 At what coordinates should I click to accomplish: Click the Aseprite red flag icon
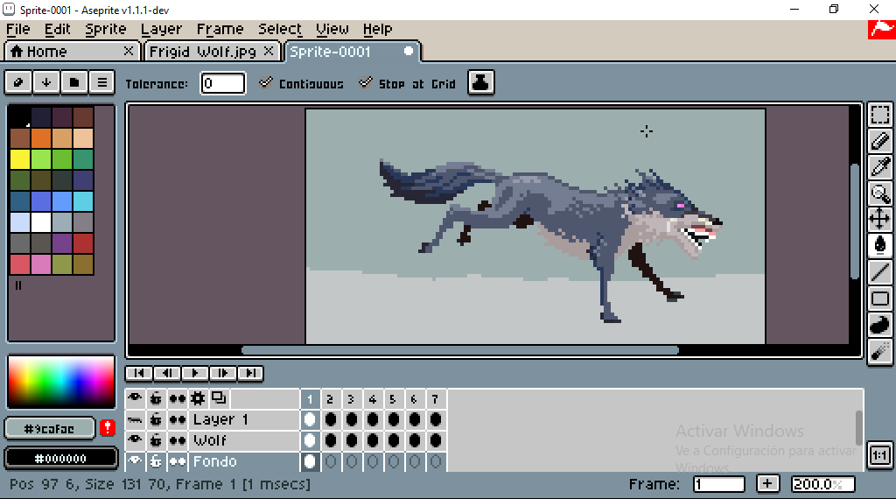click(x=882, y=30)
